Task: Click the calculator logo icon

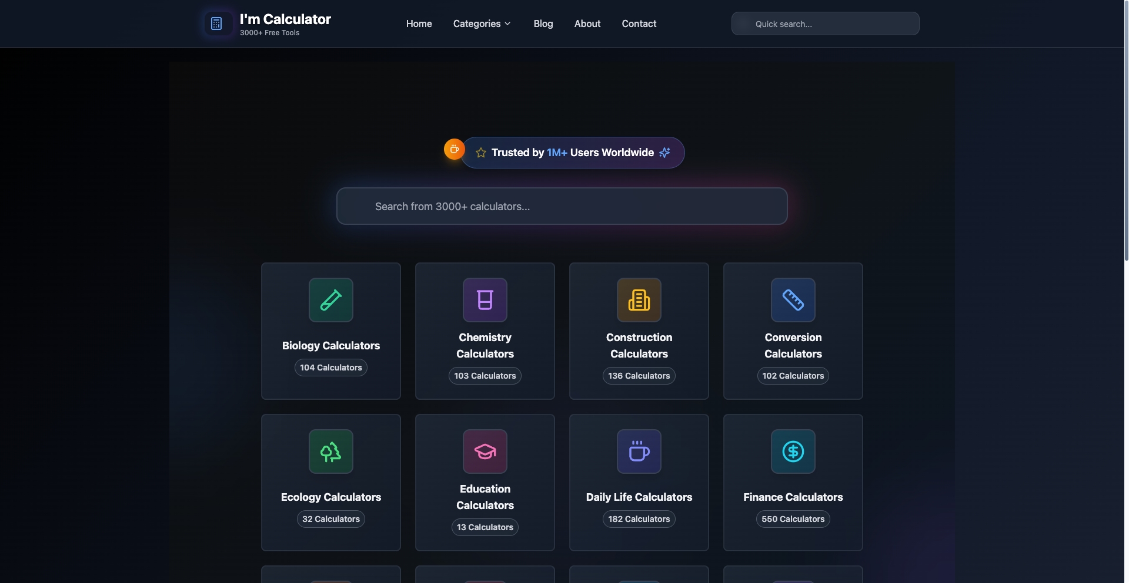Action: pyautogui.click(x=216, y=23)
